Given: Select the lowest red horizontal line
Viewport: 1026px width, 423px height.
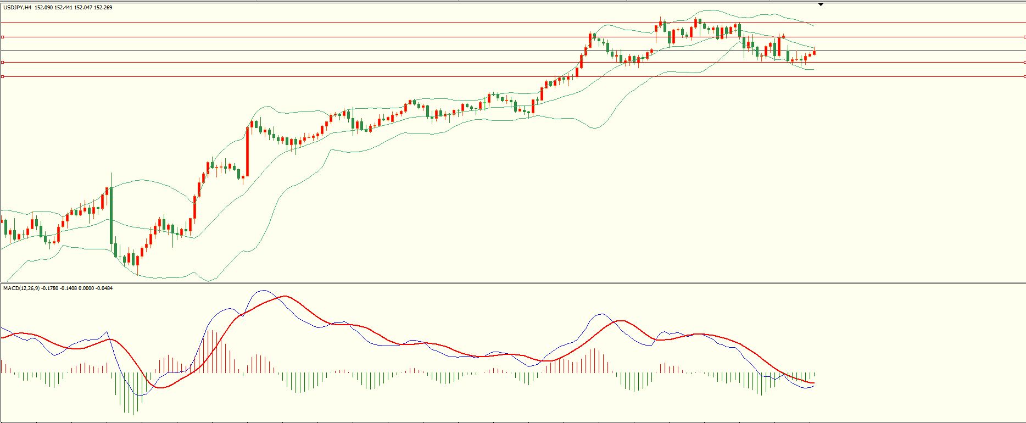Looking at the screenshot, I should (x=513, y=76).
